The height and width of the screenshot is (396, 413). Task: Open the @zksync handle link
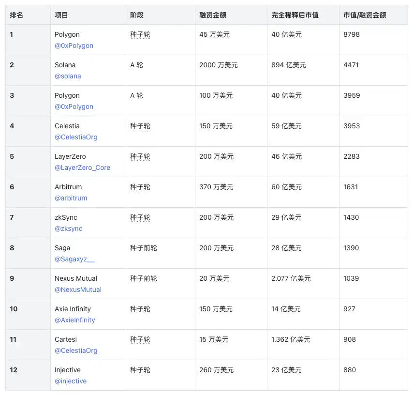click(x=69, y=228)
